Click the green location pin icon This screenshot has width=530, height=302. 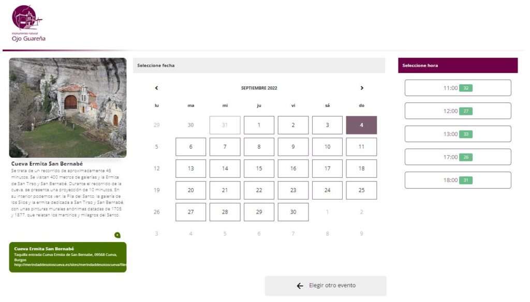pos(117,235)
